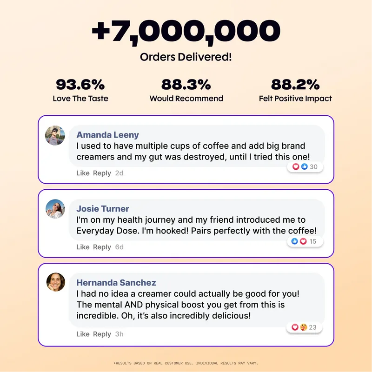The height and width of the screenshot is (372, 372).
Task: Reply to Amanda Leeny's comment
Action: 102,173
